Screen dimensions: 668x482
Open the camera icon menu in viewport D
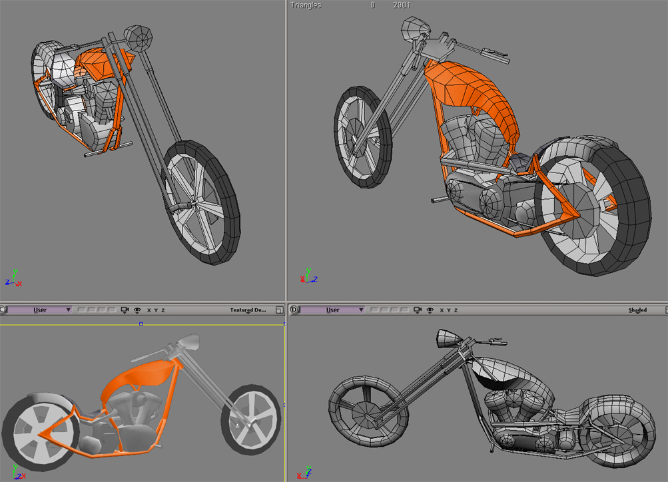point(418,310)
